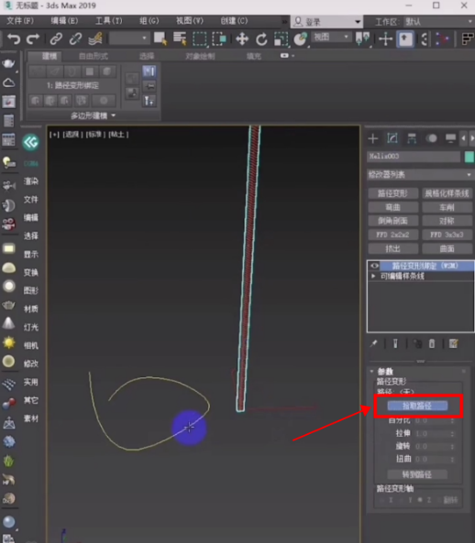
Task: Click the Bind to Space Warp icon
Action: coord(95,38)
